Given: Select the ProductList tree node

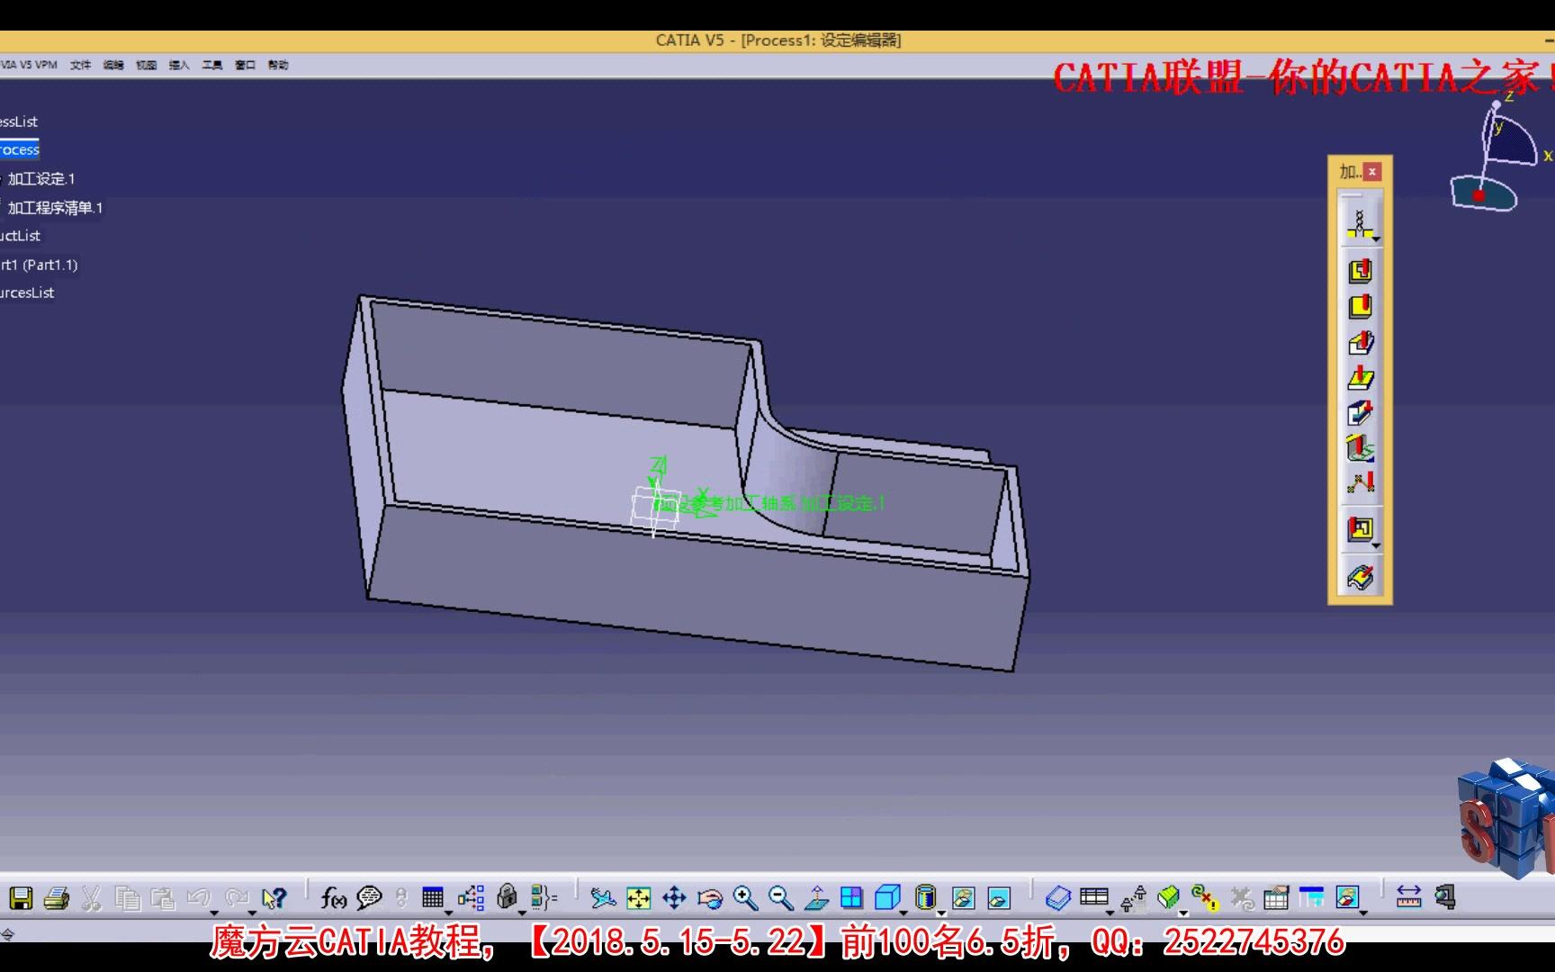Looking at the screenshot, I should pyautogui.click(x=20, y=236).
